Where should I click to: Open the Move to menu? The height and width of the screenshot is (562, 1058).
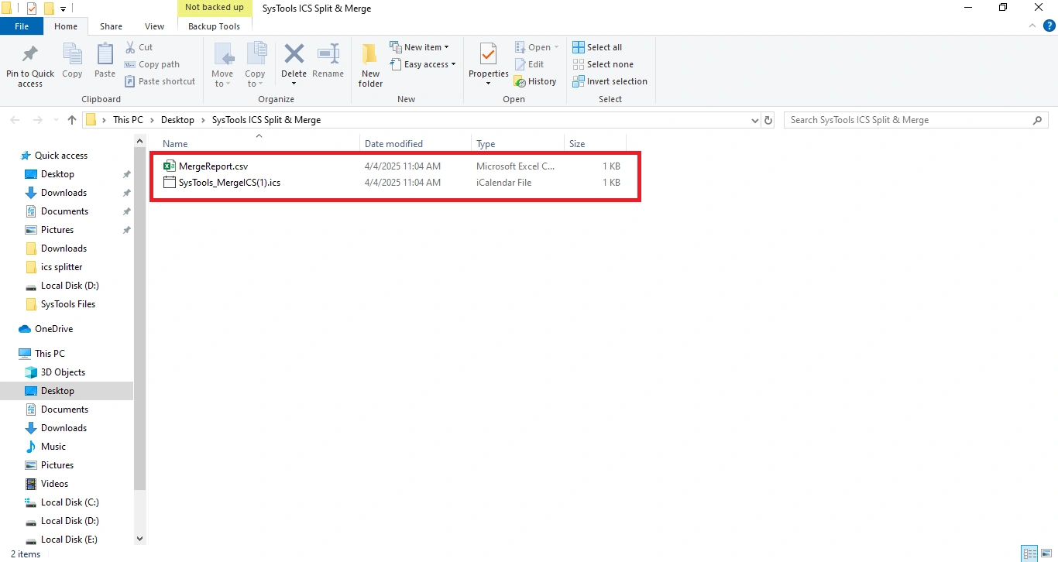(x=222, y=65)
